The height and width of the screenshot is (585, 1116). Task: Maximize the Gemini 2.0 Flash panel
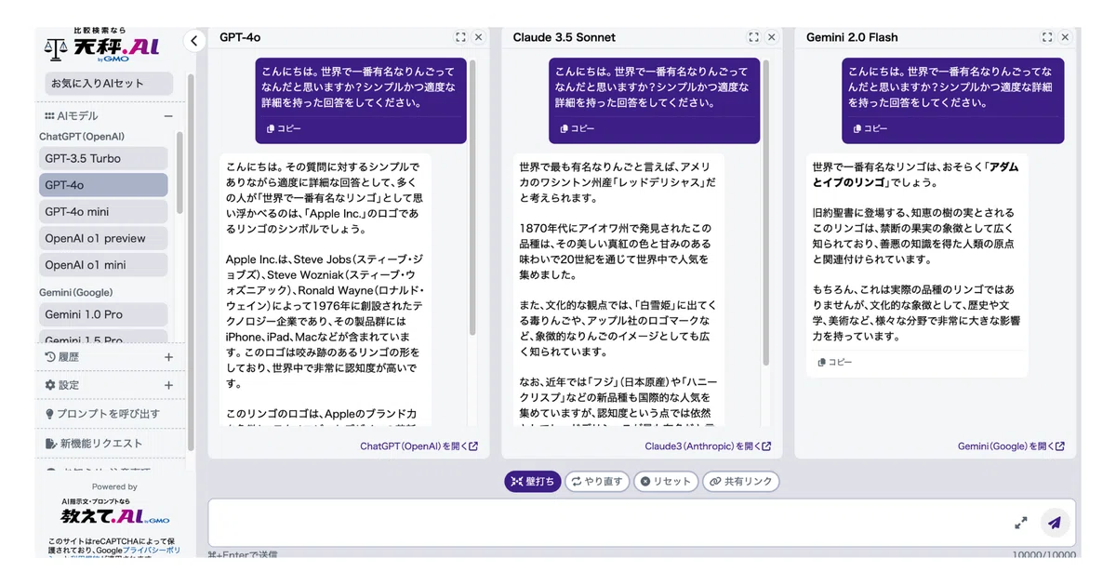click(1047, 37)
